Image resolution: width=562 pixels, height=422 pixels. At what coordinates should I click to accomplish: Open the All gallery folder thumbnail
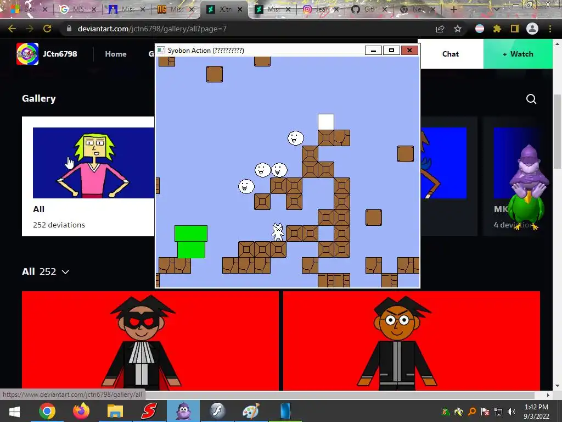93,163
